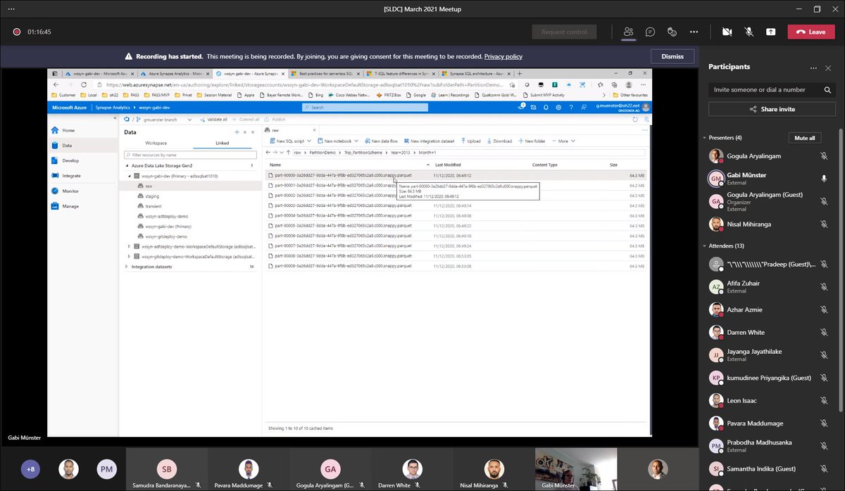Image resolution: width=845 pixels, height=491 pixels.
Task: Toggle your microphone mute
Action: [x=749, y=32]
